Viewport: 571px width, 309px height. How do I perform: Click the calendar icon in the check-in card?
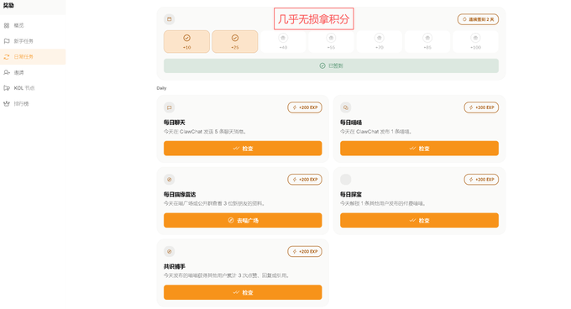pyautogui.click(x=170, y=19)
